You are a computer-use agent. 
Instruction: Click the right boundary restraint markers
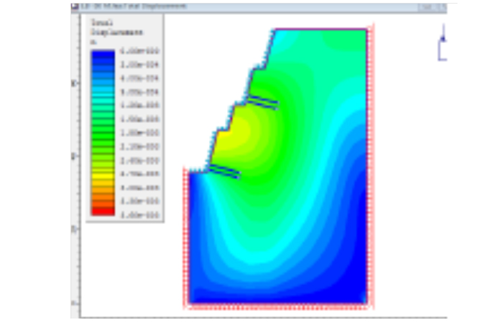point(371,165)
